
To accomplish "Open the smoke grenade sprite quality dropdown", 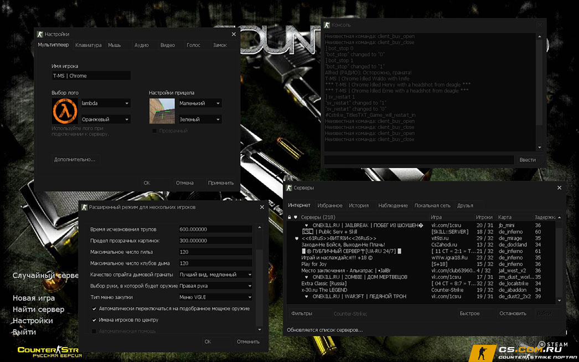I will (216, 275).
